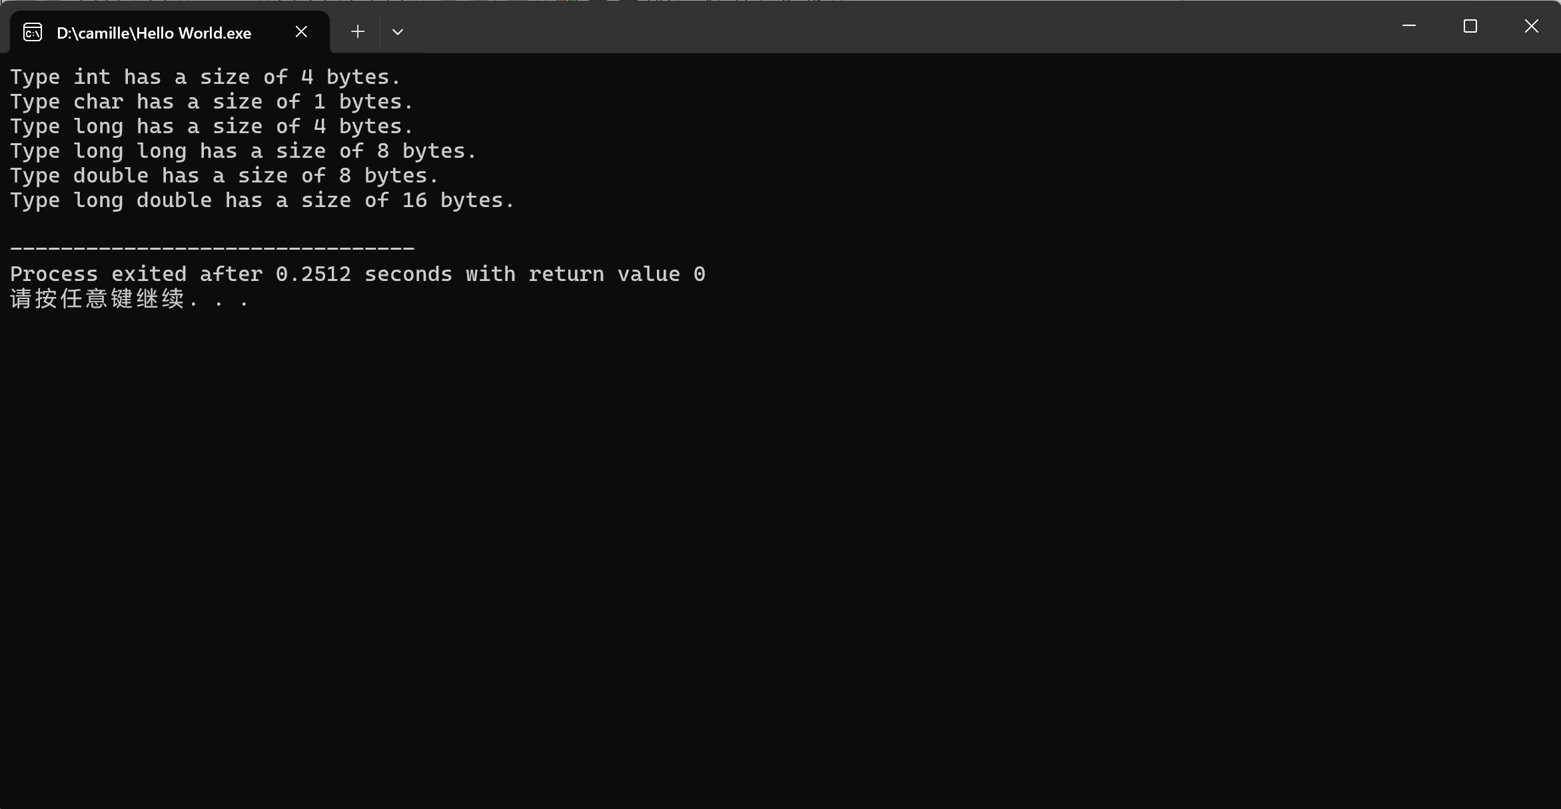Click the '0.2512' seconds value in output
1561x809 pixels.
pyautogui.click(x=313, y=274)
